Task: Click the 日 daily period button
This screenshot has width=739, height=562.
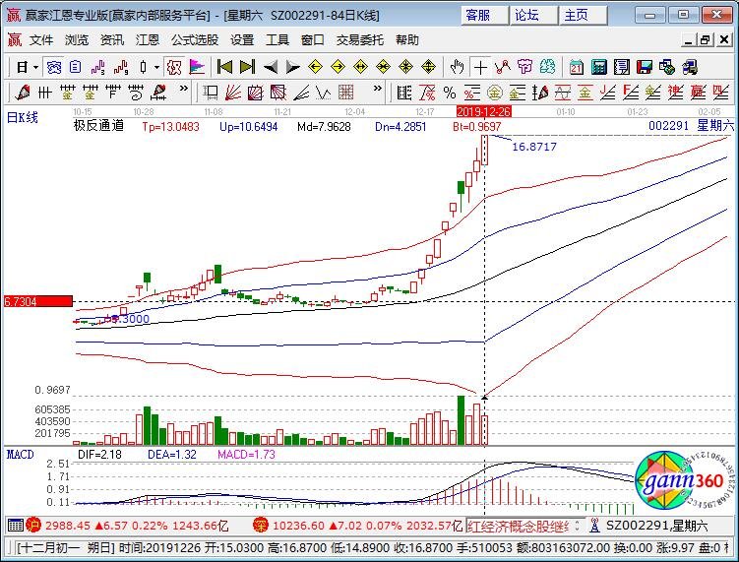Action: 22,67
